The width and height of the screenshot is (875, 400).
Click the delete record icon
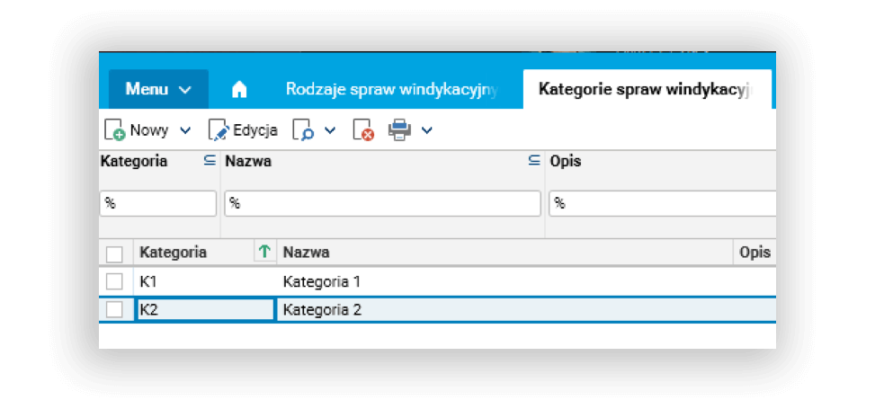click(x=363, y=130)
